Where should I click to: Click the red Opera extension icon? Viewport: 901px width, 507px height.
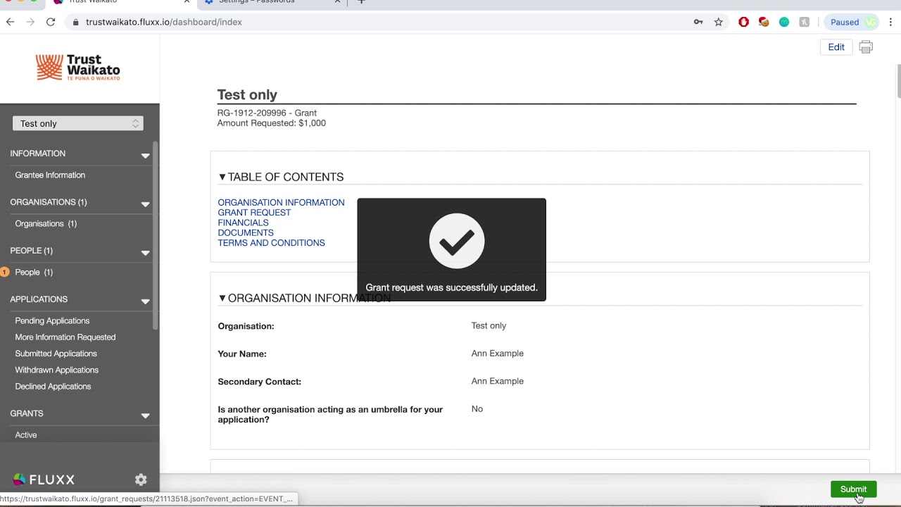tap(743, 22)
